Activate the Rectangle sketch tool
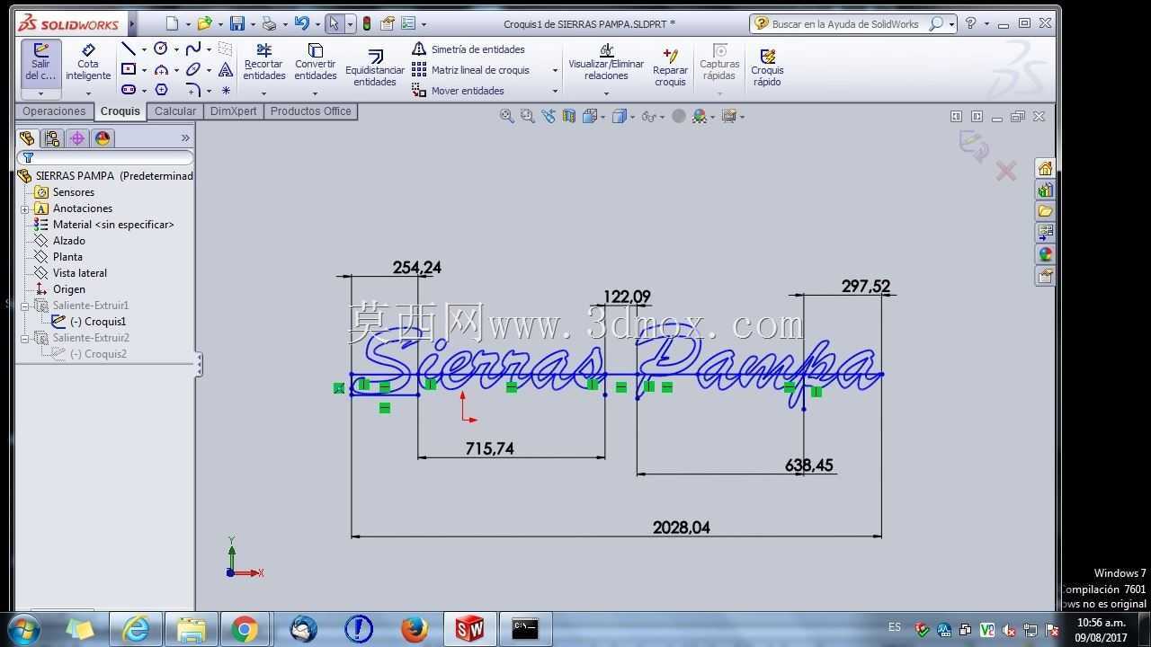This screenshot has width=1151, height=647. (x=129, y=69)
